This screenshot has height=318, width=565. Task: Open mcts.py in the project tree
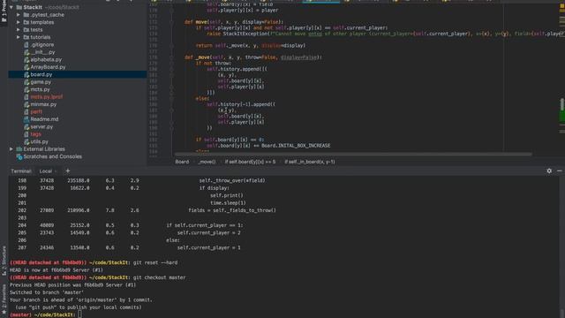[x=40, y=89]
